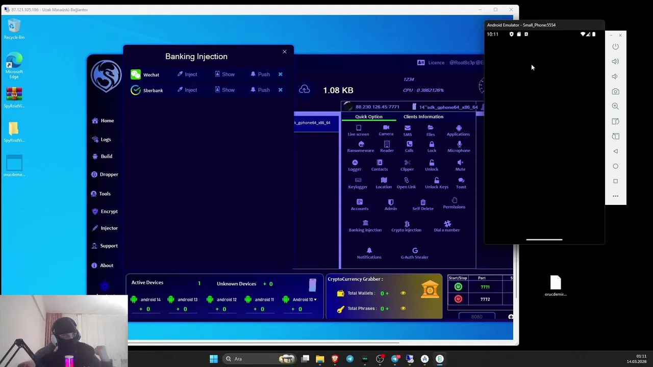Image resolution: width=653 pixels, height=367 pixels.
Task: Click the Logger icon
Action: click(x=355, y=163)
